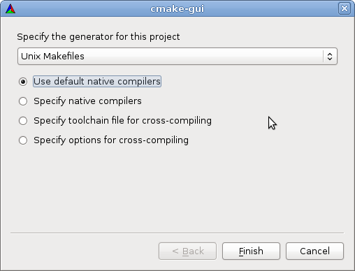Click the cmake-gui title text

pyautogui.click(x=177, y=9)
